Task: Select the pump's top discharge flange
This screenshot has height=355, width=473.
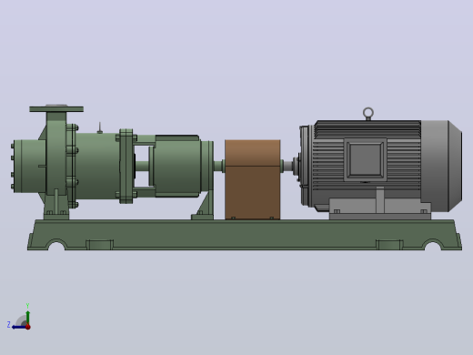Action: click(x=56, y=108)
